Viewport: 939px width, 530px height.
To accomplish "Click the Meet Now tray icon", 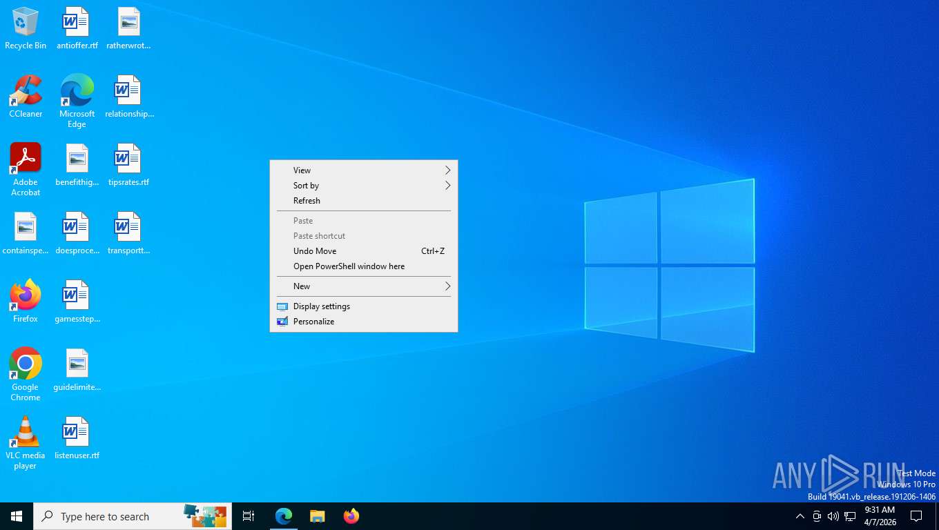I will (817, 516).
